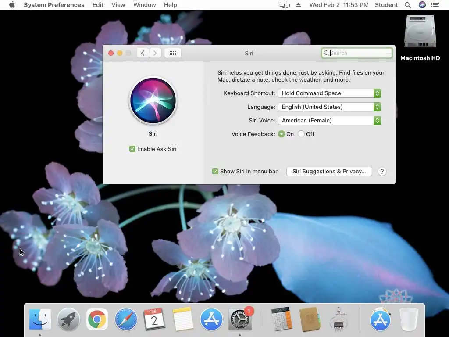Launch Google Chrome from the Dock
The width and height of the screenshot is (449, 337).
[x=97, y=319]
